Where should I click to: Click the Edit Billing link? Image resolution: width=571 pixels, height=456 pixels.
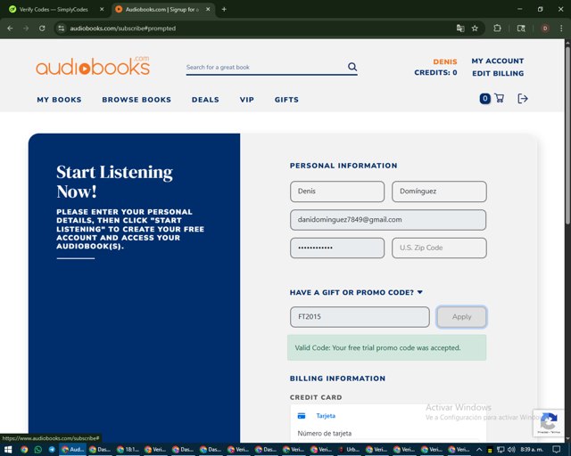(x=498, y=73)
